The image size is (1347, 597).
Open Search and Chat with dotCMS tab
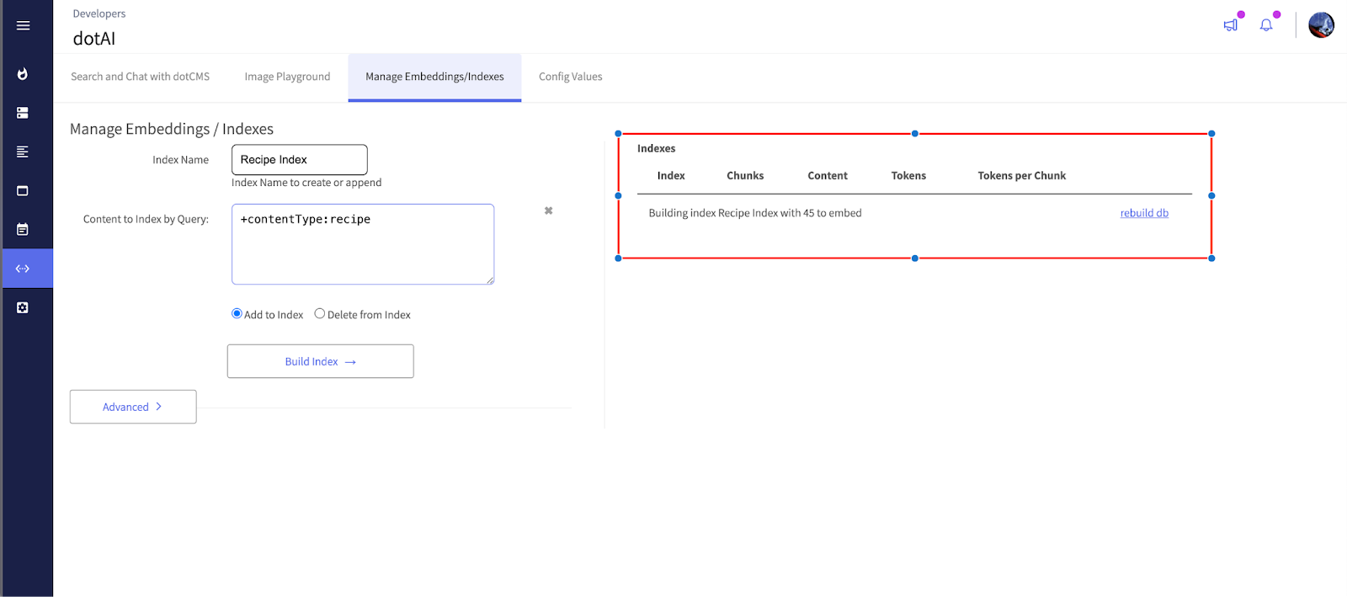(140, 77)
